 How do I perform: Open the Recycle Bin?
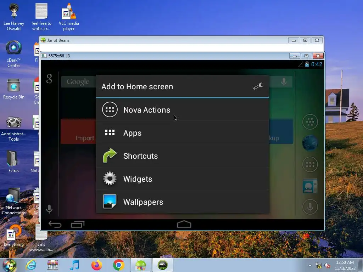[14, 89]
